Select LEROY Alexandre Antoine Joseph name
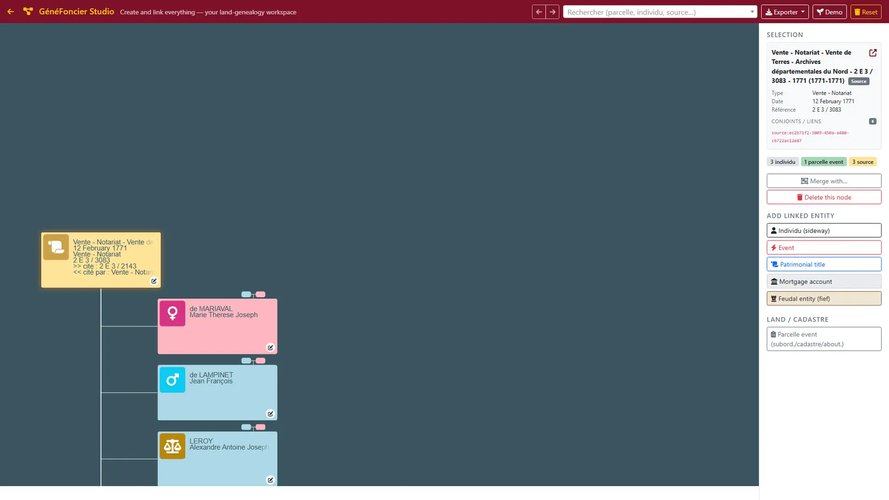This screenshot has width=889, height=500. click(x=229, y=444)
